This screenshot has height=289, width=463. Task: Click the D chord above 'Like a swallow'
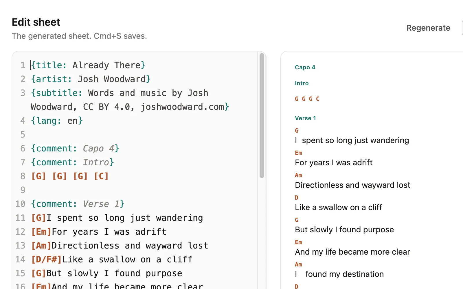click(x=297, y=198)
